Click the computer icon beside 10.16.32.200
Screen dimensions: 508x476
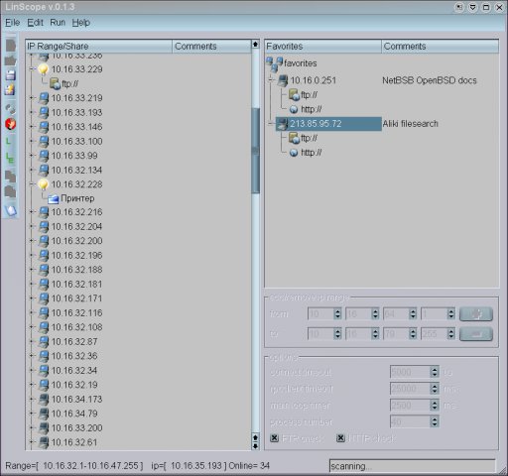pyautogui.click(x=44, y=241)
